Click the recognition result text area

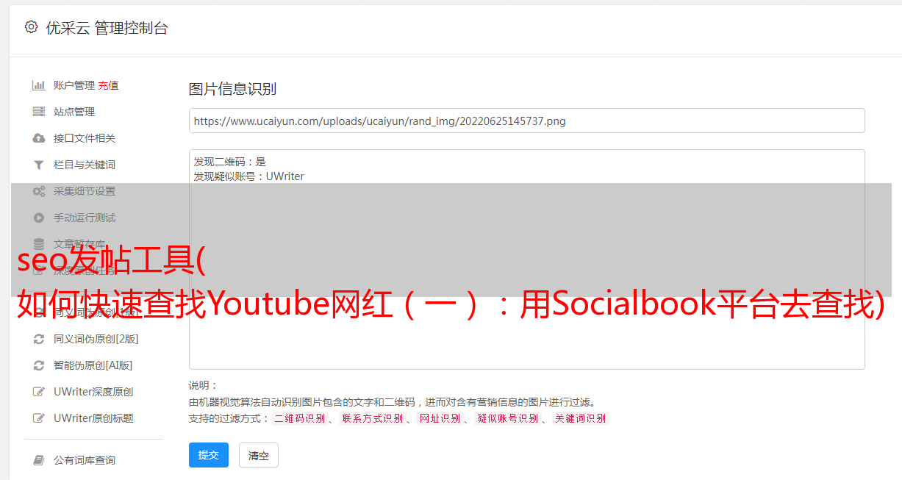click(526, 259)
